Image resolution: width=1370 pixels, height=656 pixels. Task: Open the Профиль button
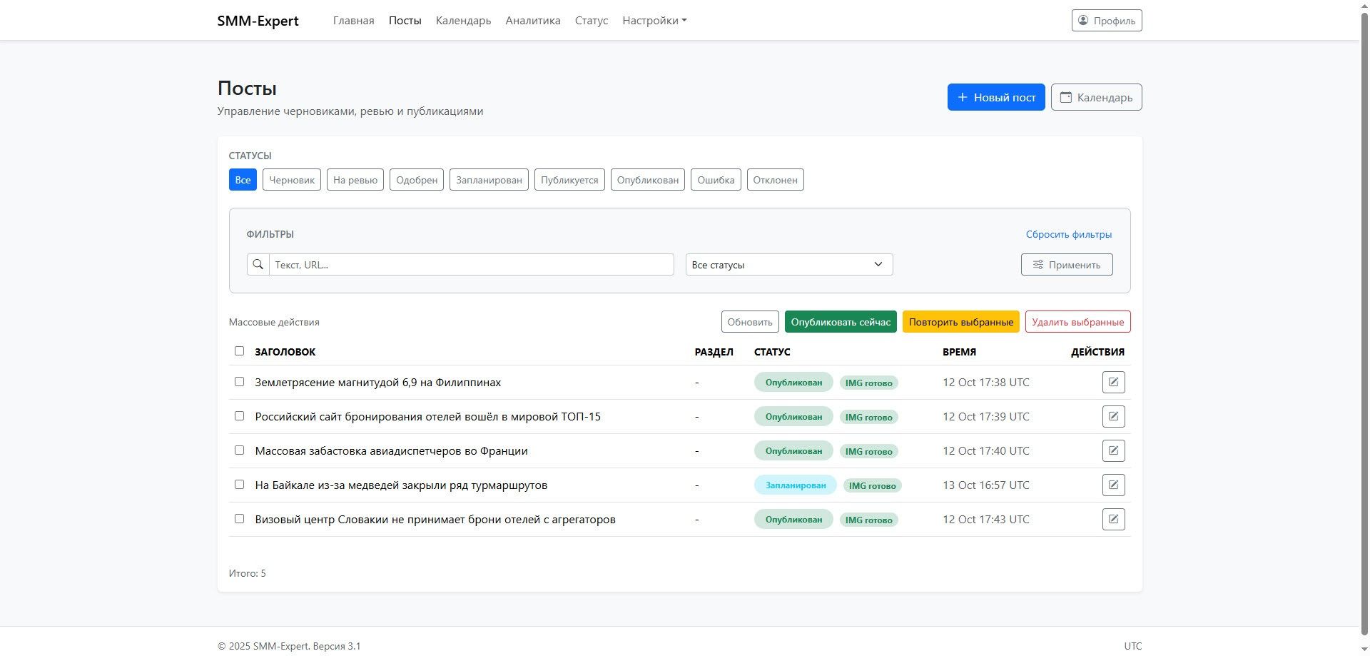1107,21
